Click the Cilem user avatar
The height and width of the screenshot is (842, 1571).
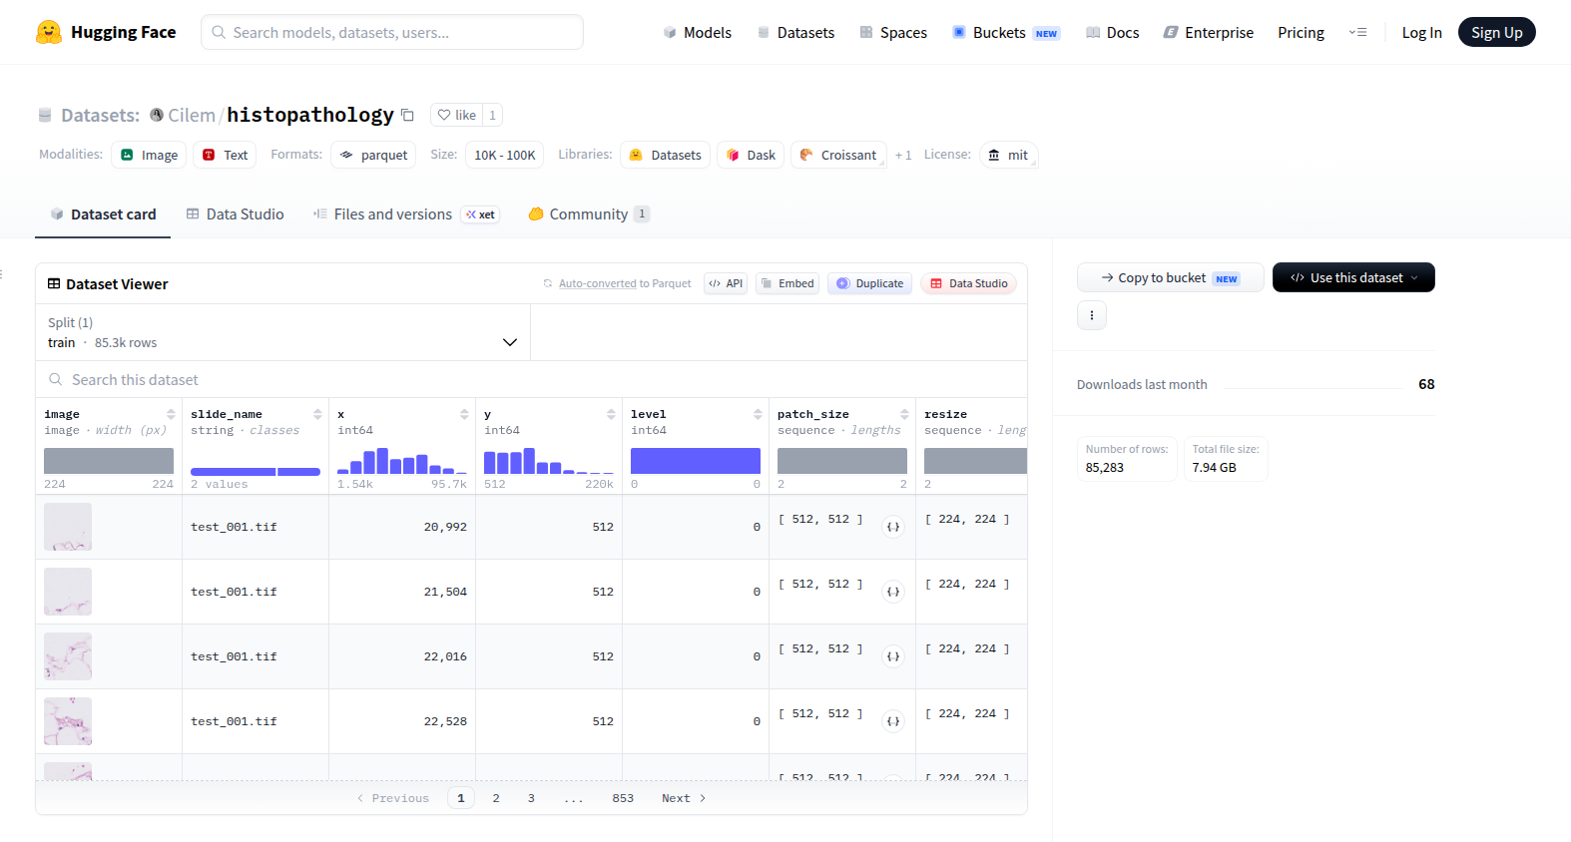(157, 115)
